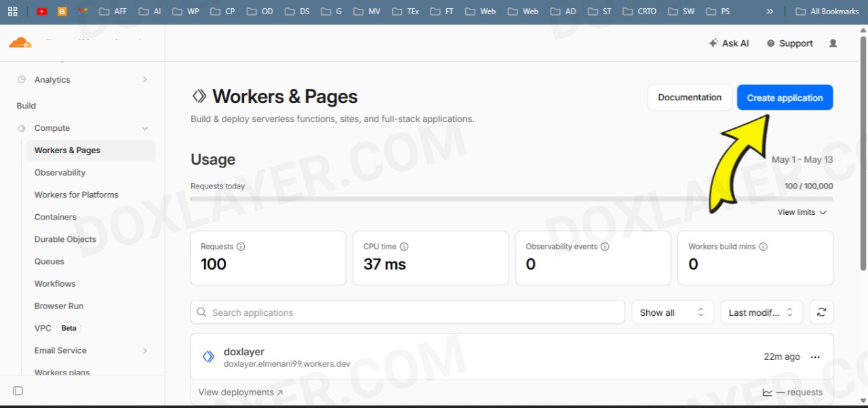Open the doxlayer application
Viewport: 868px width, 408px height.
tap(244, 352)
